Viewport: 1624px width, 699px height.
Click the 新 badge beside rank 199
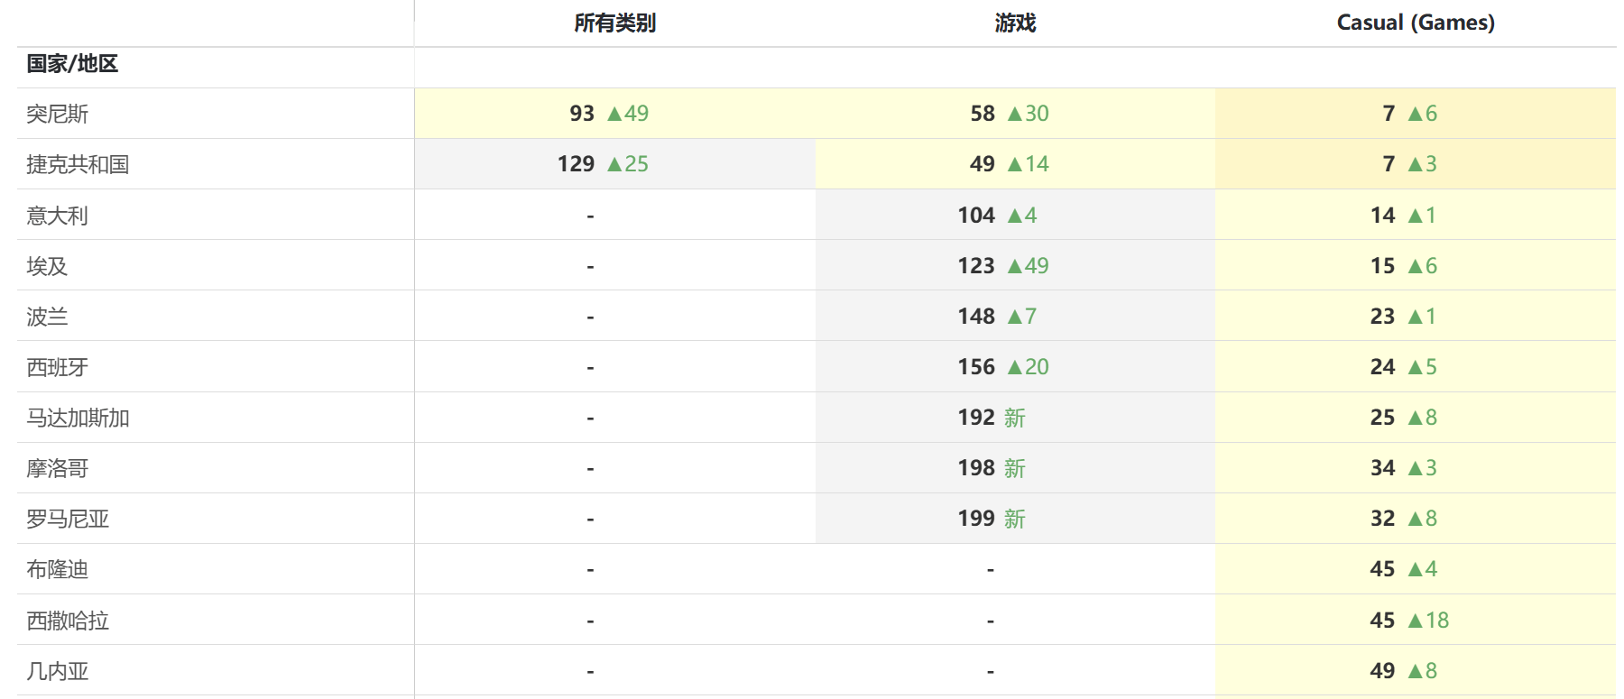tap(1014, 519)
